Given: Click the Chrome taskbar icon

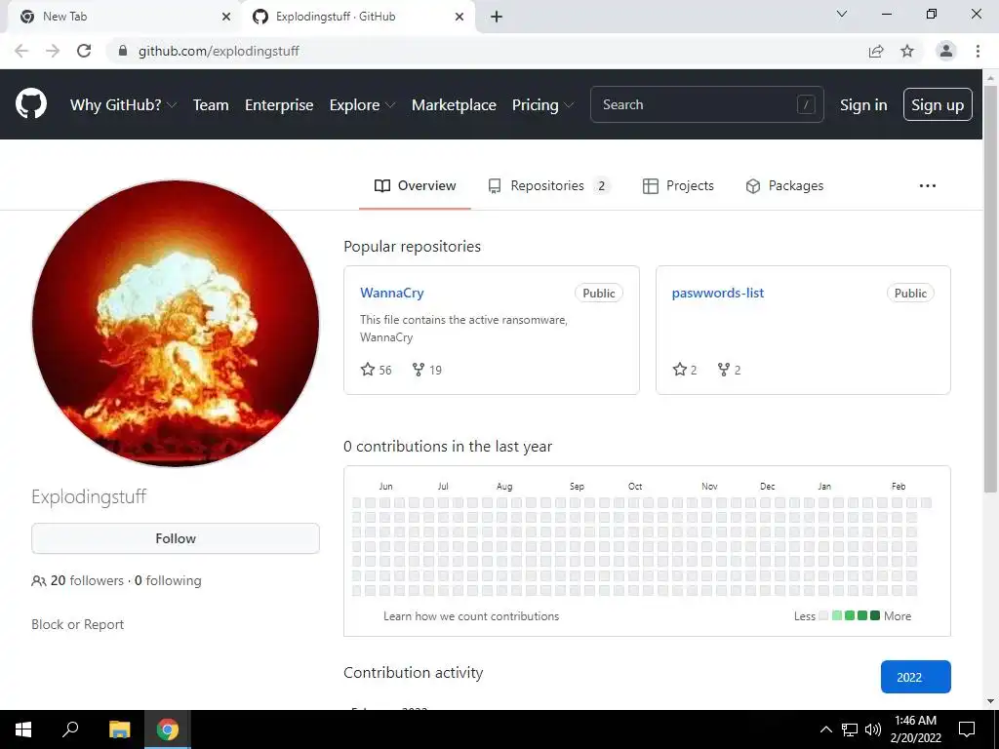Looking at the screenshot, I should [168, 729].
